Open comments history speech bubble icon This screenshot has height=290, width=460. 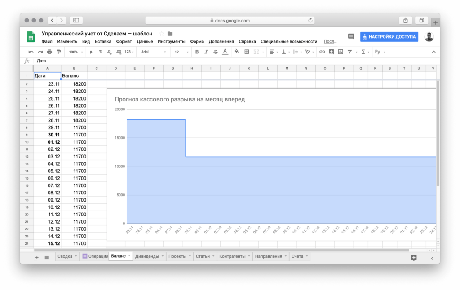coord(351,37)
